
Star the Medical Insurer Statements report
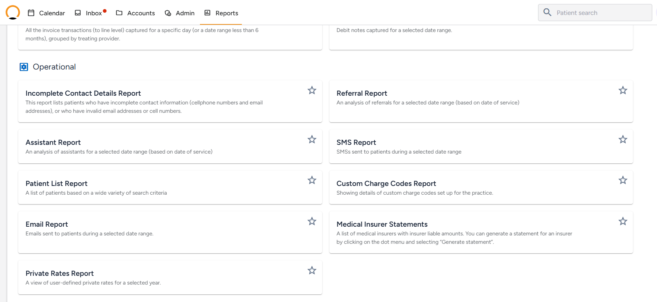[623, 221]
